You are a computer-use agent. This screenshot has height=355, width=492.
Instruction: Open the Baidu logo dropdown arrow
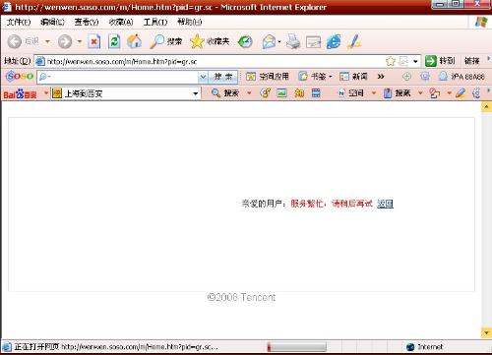click(x=46, y=93)
